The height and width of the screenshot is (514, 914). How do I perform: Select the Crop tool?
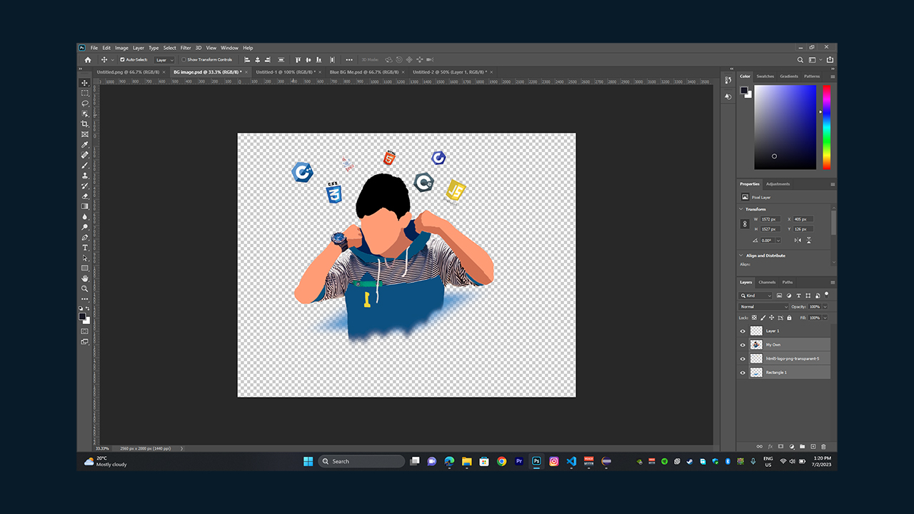pyautogui.click(x=85, y=124)
